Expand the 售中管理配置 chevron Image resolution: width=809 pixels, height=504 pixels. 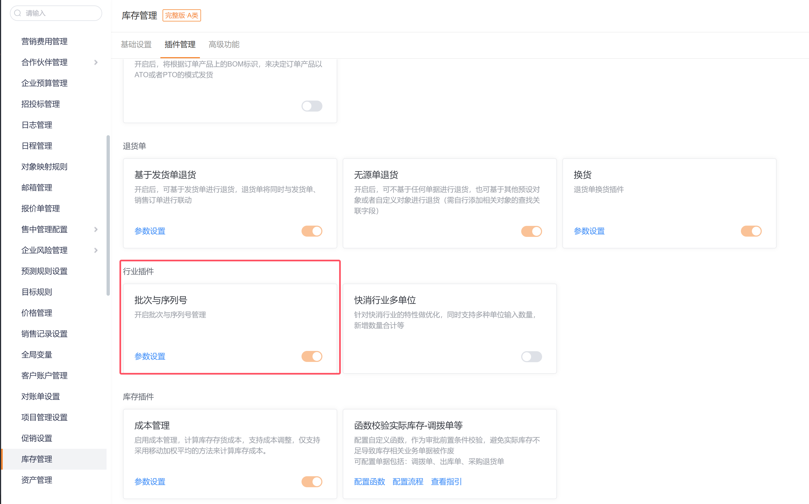point(96,229)
